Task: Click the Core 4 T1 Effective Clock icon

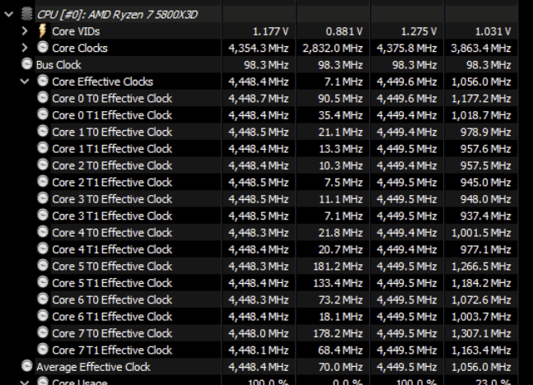Action: pos(43,248)
